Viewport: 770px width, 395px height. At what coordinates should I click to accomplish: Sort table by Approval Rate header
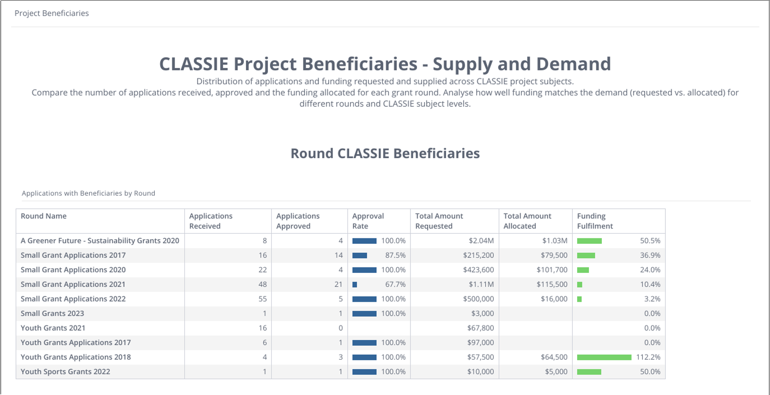(x=368, y=221)
